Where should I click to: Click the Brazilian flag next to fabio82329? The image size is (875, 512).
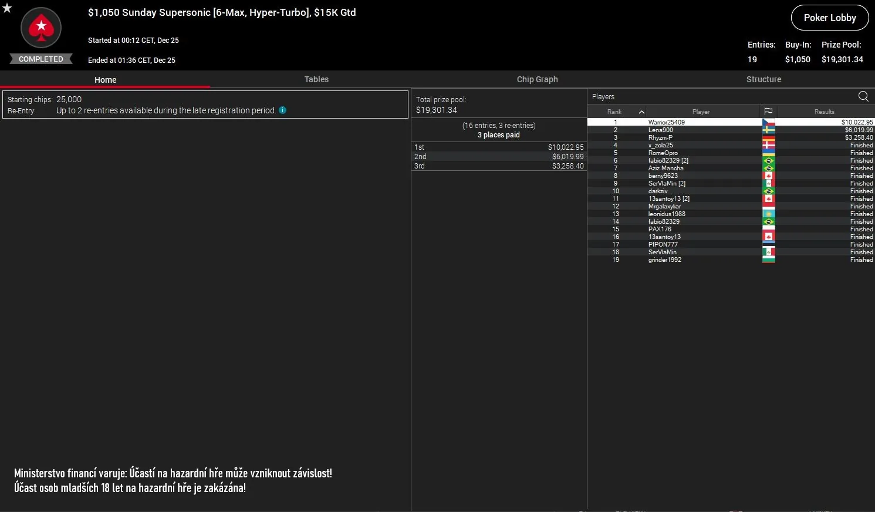point(769,160)
